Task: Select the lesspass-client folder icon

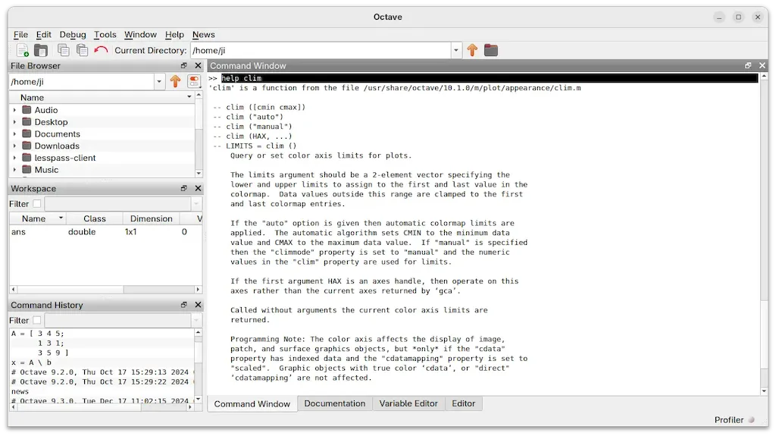Action: click(x=27, y=158)
